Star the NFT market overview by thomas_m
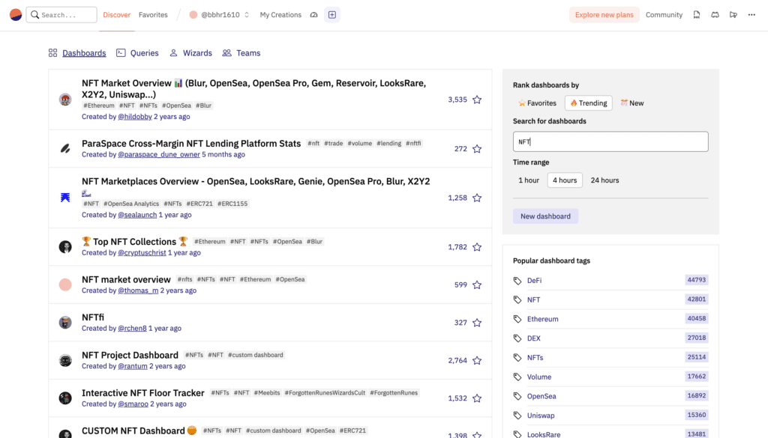768x438 pixels. click(x=477, y=285)
